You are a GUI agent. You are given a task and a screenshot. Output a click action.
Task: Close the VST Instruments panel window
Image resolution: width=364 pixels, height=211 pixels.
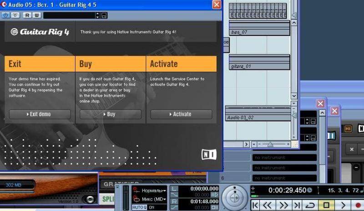coord(320,103)
